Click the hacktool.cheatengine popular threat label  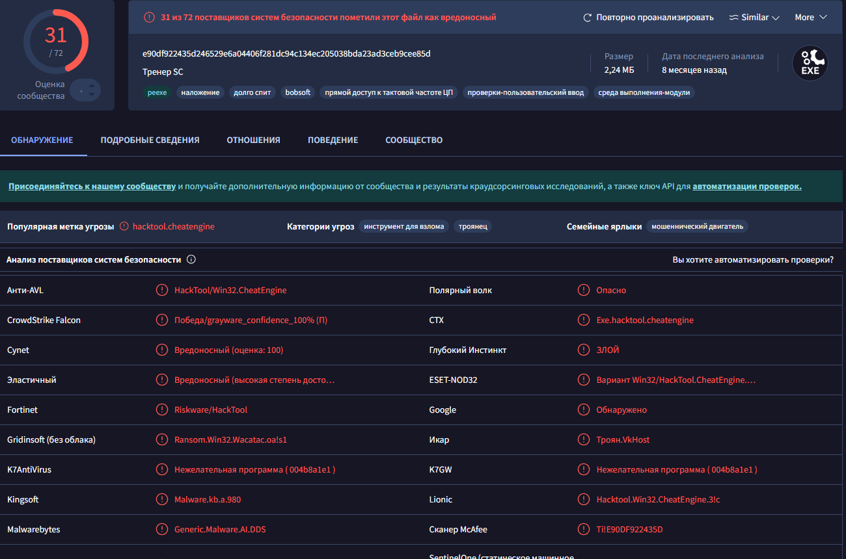click(174, 226)
